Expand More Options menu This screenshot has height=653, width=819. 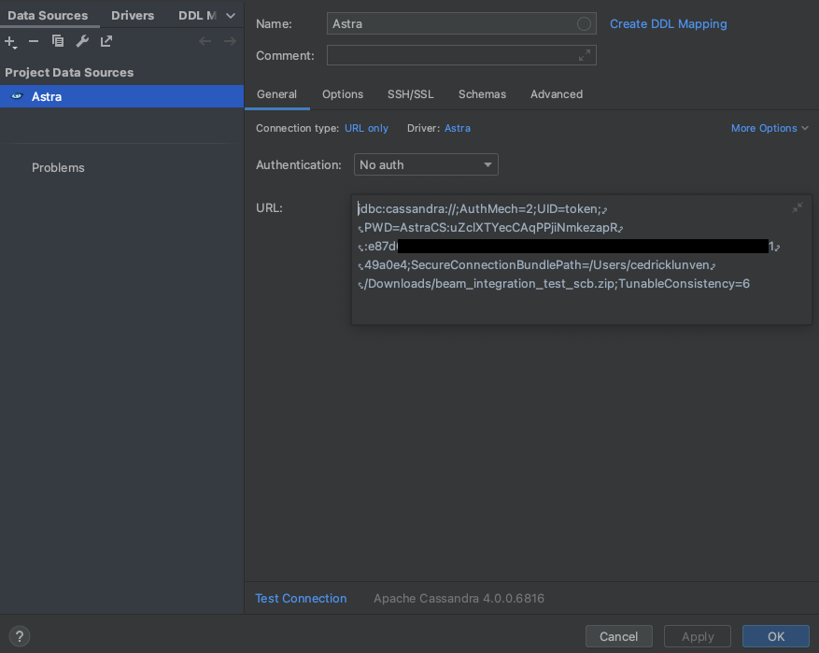tap(770, 128)
